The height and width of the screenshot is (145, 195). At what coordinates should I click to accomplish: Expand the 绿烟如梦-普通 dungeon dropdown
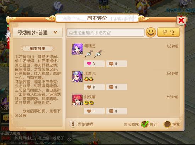[x=38, y=32]
